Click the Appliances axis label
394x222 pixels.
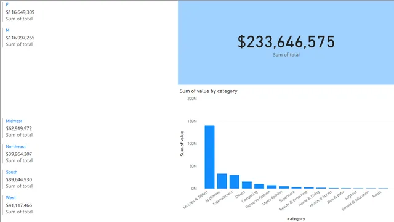point(212,196)
